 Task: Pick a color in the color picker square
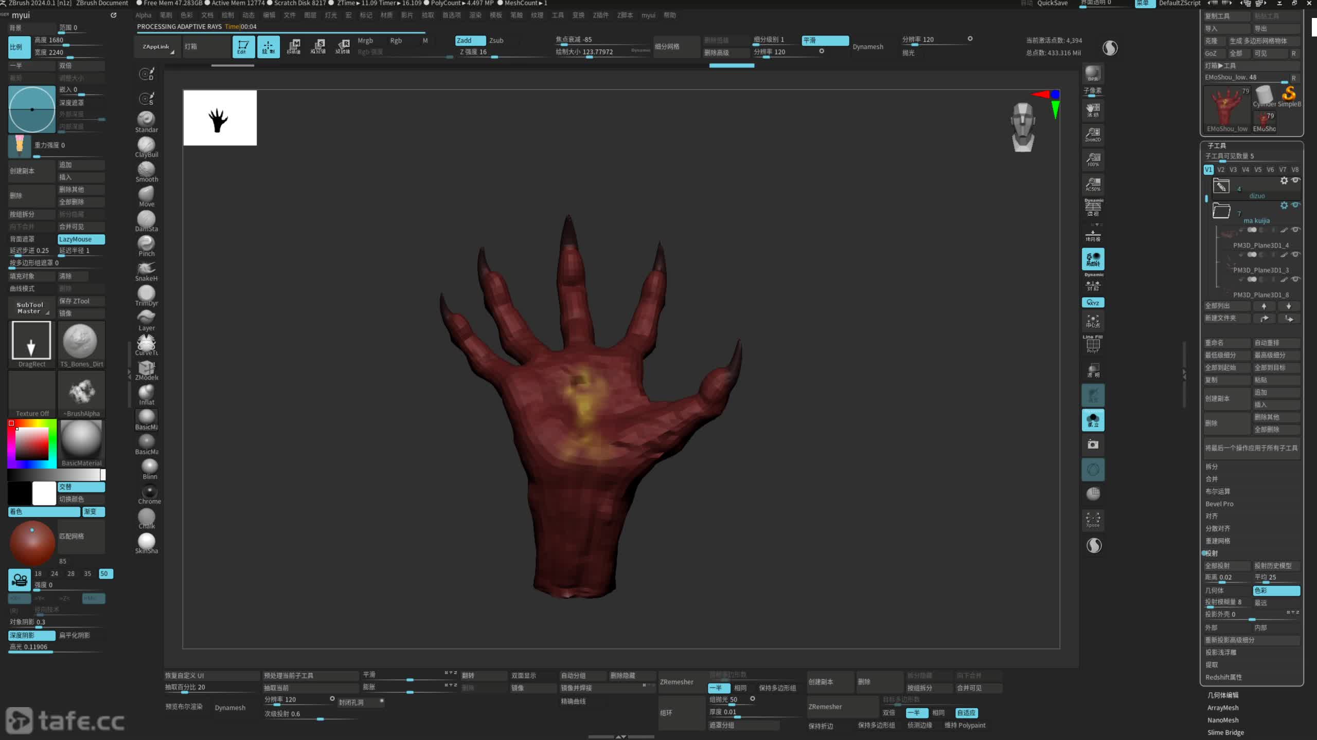[32, 443]
